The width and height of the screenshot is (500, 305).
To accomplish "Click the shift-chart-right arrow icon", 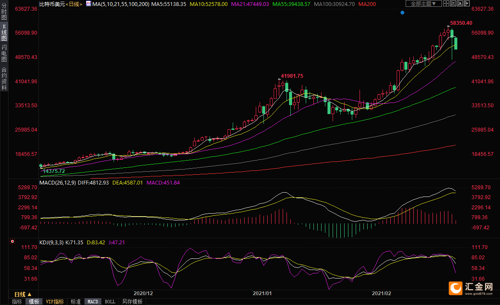I will pyautogui.click(x=467, y=3).
